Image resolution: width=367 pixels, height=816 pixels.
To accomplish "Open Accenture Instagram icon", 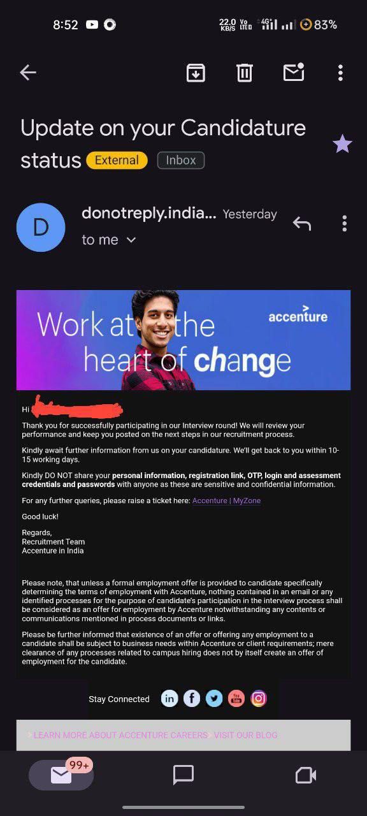I will tap(258, 699).
